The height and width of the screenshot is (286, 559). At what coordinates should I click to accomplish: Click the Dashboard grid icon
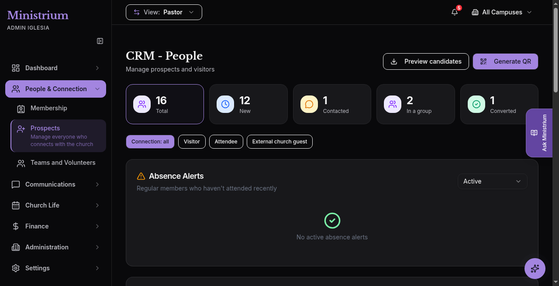pos(16,68)
